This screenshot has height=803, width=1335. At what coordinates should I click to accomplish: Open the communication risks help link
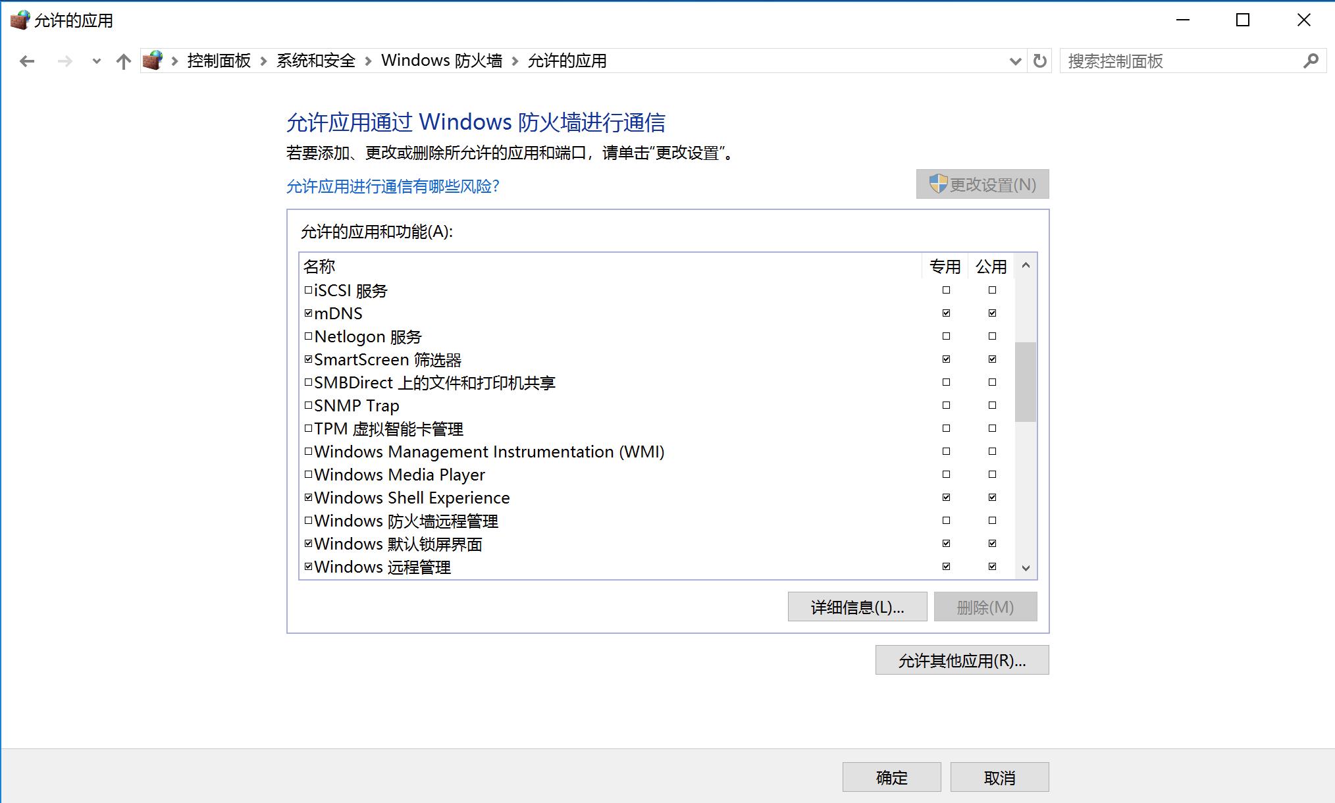392,186
